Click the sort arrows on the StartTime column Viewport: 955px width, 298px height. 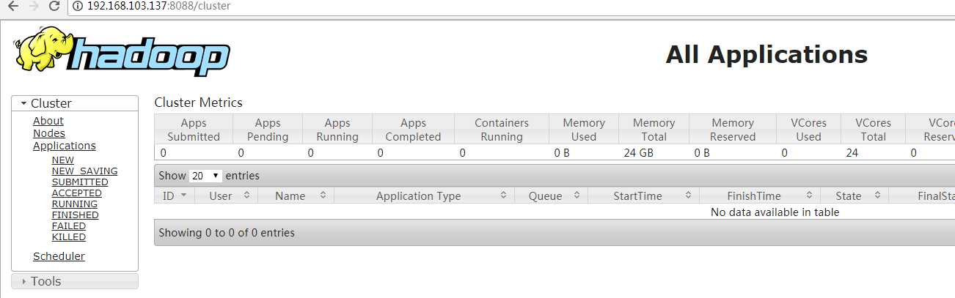[688, 195]
